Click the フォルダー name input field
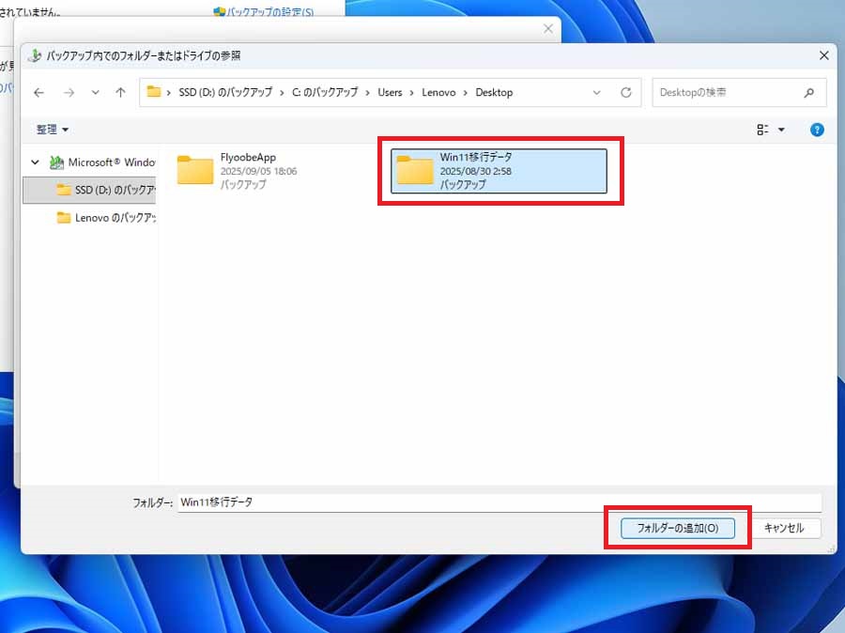 pos(499,502)
